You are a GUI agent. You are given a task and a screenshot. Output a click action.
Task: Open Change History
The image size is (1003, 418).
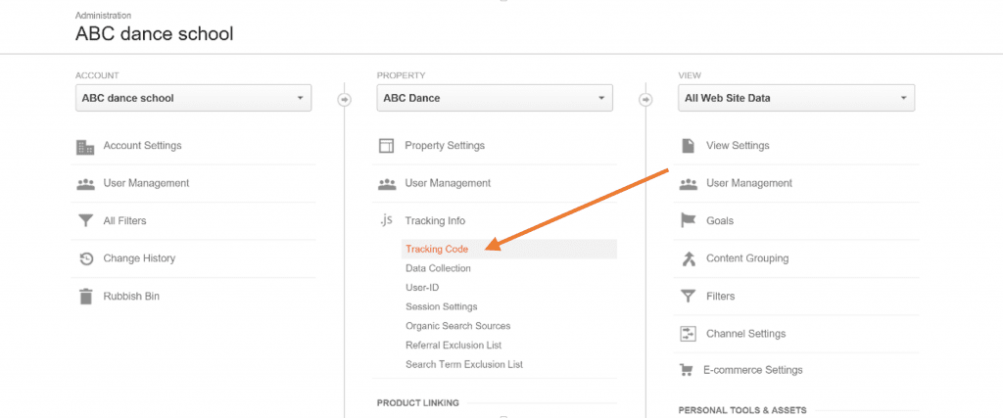click(139, 258)
